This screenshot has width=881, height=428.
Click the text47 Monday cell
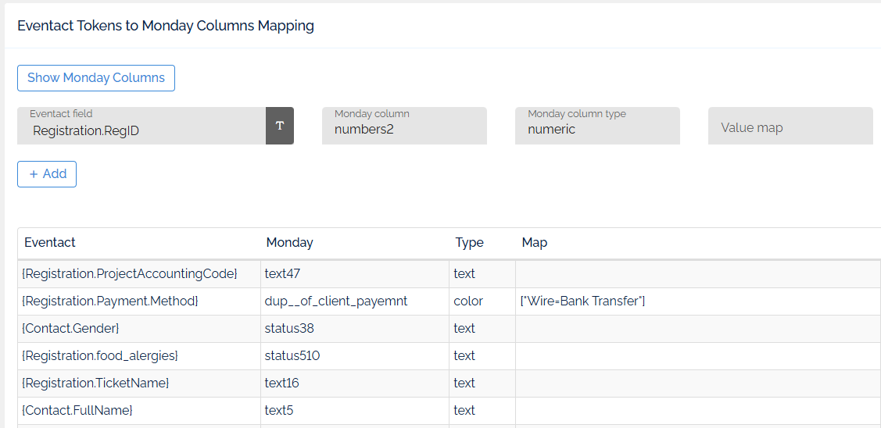pos(355,274)
